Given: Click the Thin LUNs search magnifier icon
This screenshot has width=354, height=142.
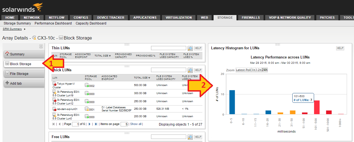Looking at the screenshot, I should (x=190, y=48).
